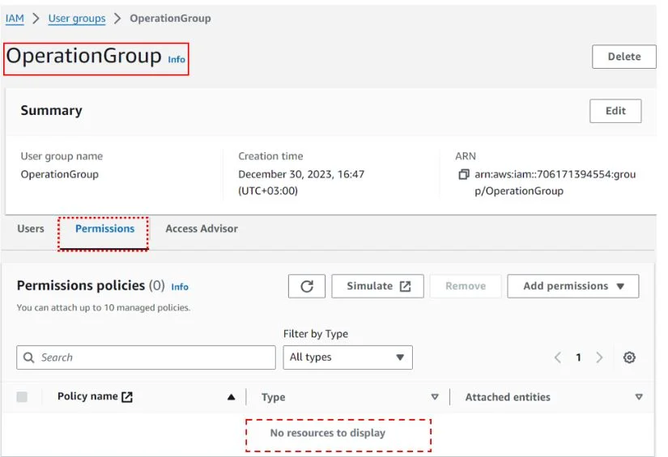This screenshot has width=668, height=457.
Task: Select the Permissions tab
Action: pyautogui.click(x=104, y=228)
